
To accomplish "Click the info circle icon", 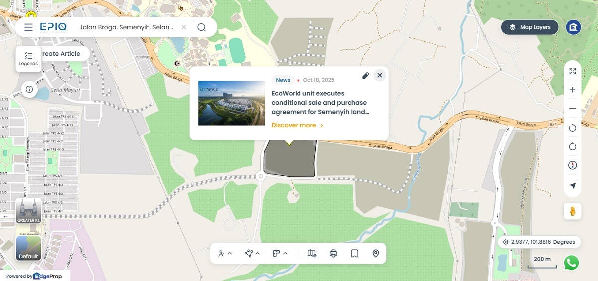I will [x=29, y=89].
